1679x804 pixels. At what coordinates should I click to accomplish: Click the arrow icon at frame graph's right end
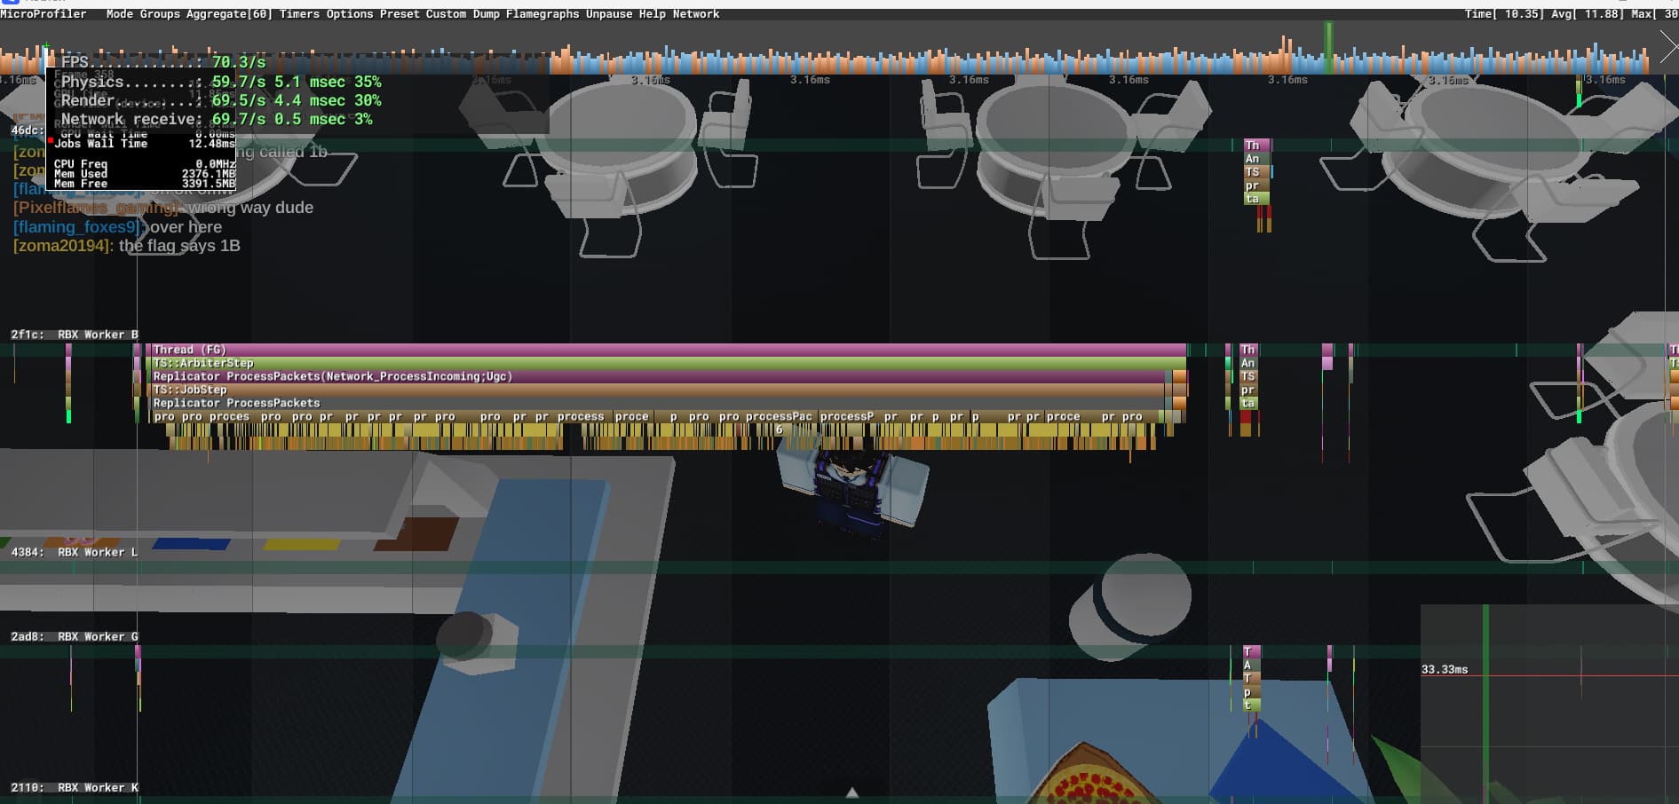coord(1668,47)
